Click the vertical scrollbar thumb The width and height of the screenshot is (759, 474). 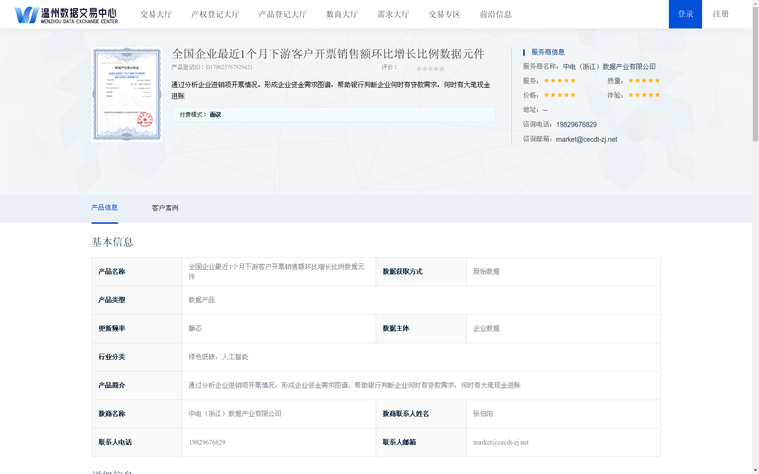[x=755, y=74]
